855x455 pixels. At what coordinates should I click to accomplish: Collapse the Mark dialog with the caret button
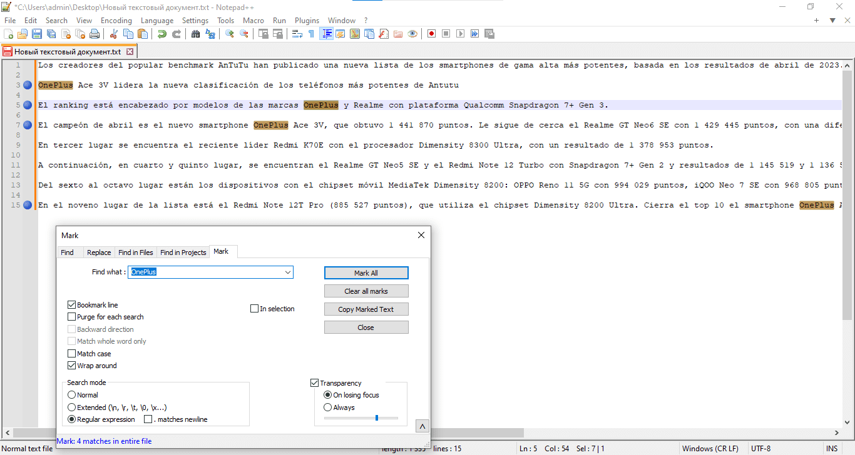(422, 426)
